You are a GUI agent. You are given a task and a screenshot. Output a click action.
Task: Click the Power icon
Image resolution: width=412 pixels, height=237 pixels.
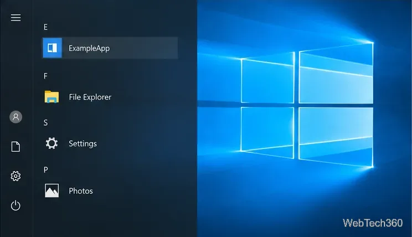[x=16, y=205]
